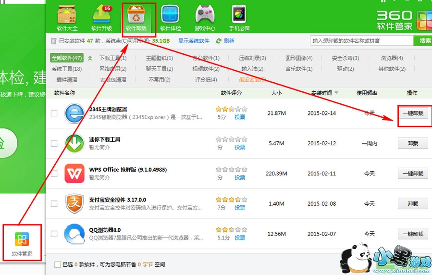
Task: Click the refresh arrows icon beside 刷新
Action: [219, 41]
